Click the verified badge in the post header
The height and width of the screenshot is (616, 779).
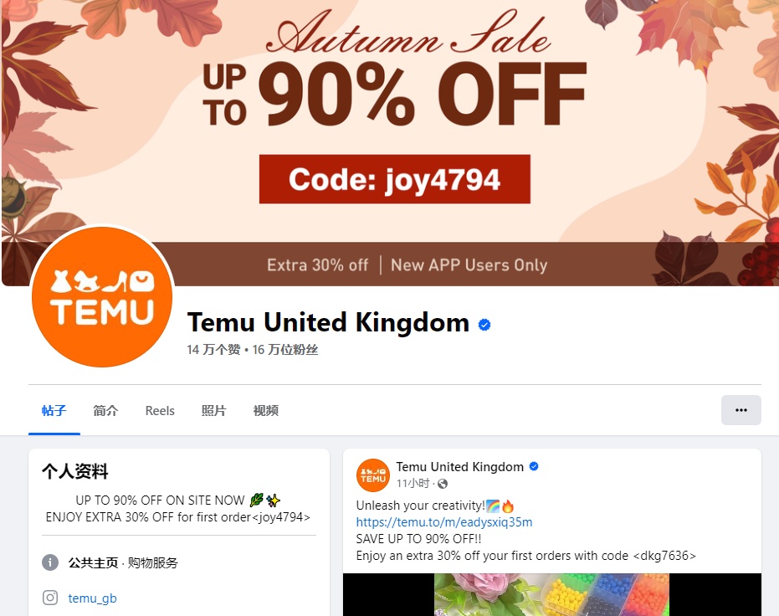point(534,466)
